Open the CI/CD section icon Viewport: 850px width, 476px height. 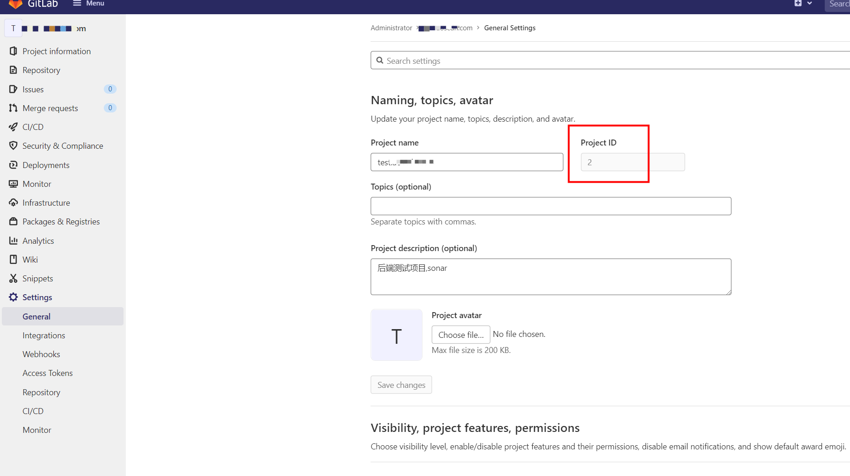[14, 127]
